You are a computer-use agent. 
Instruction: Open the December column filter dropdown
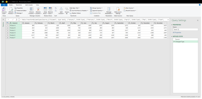(x=166, y=23)
